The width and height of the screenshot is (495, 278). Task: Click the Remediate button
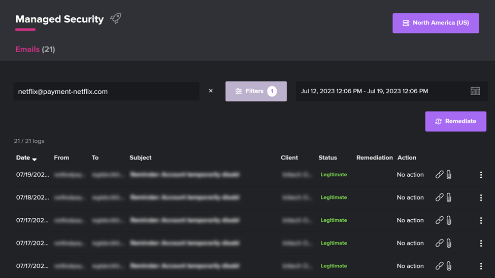[455, 121]
